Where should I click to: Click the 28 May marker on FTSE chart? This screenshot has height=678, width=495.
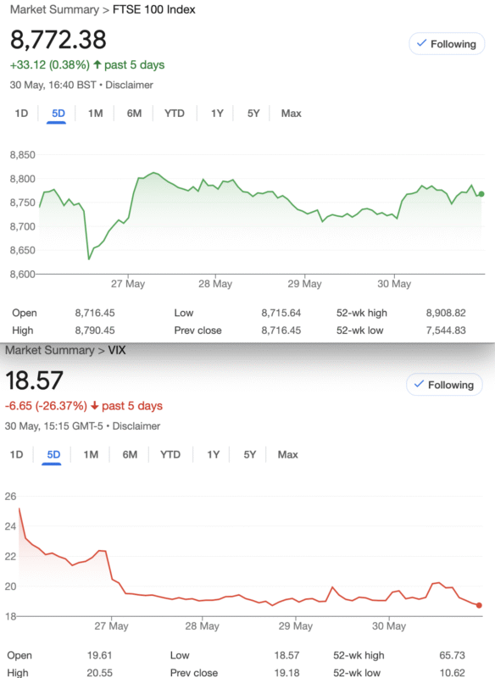(215, 284)
